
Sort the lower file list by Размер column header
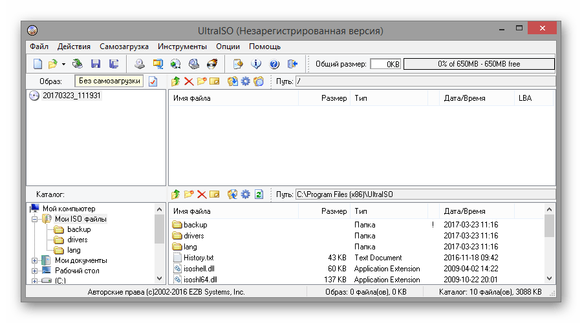tap(334, 211)
